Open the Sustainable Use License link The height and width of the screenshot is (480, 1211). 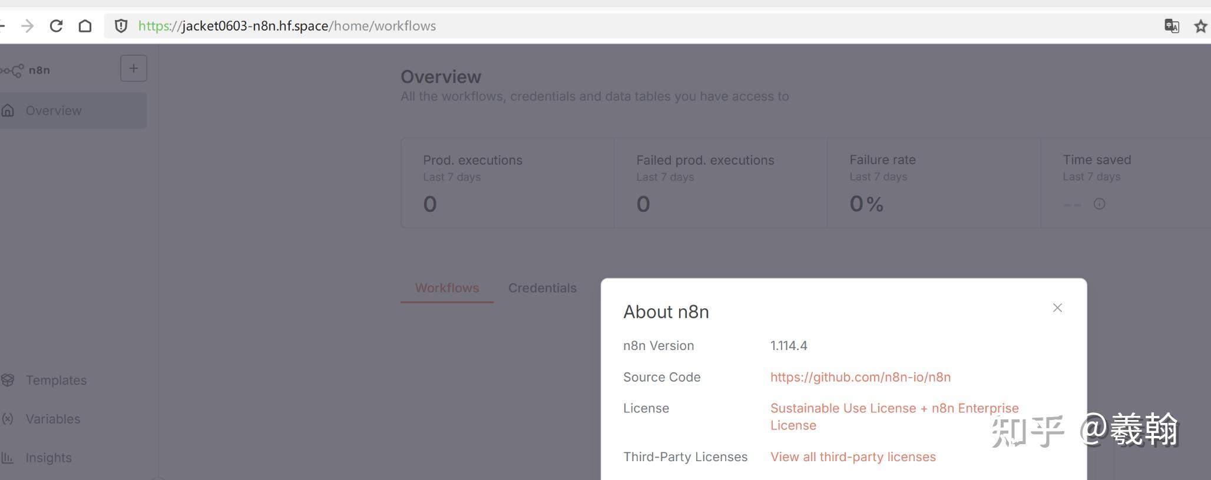[x=894, y=409]
